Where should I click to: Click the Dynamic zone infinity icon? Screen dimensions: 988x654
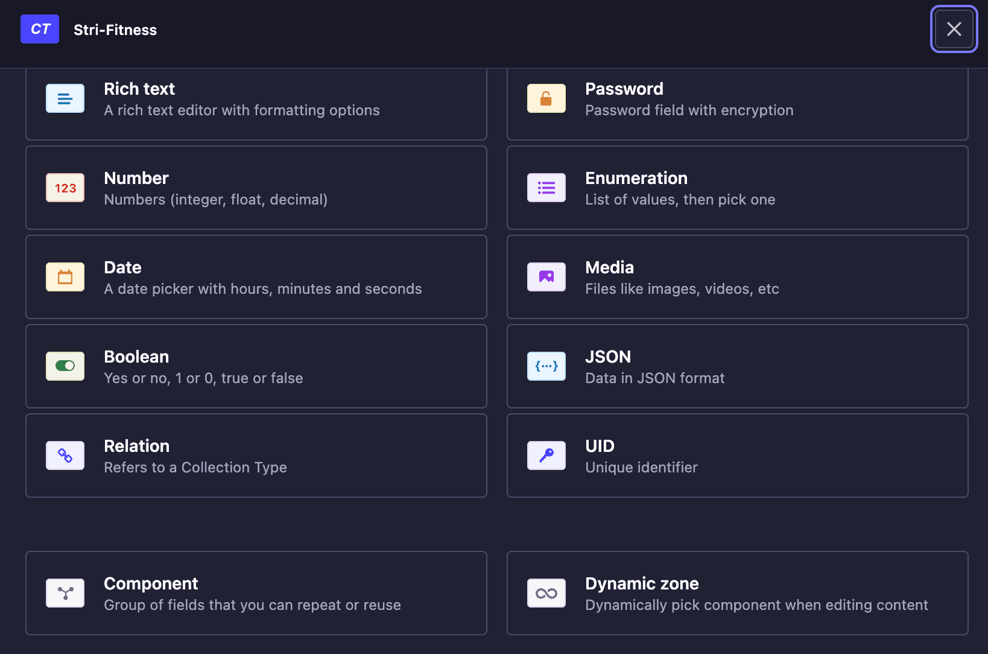pyautogui.click(x=546, y=593)
